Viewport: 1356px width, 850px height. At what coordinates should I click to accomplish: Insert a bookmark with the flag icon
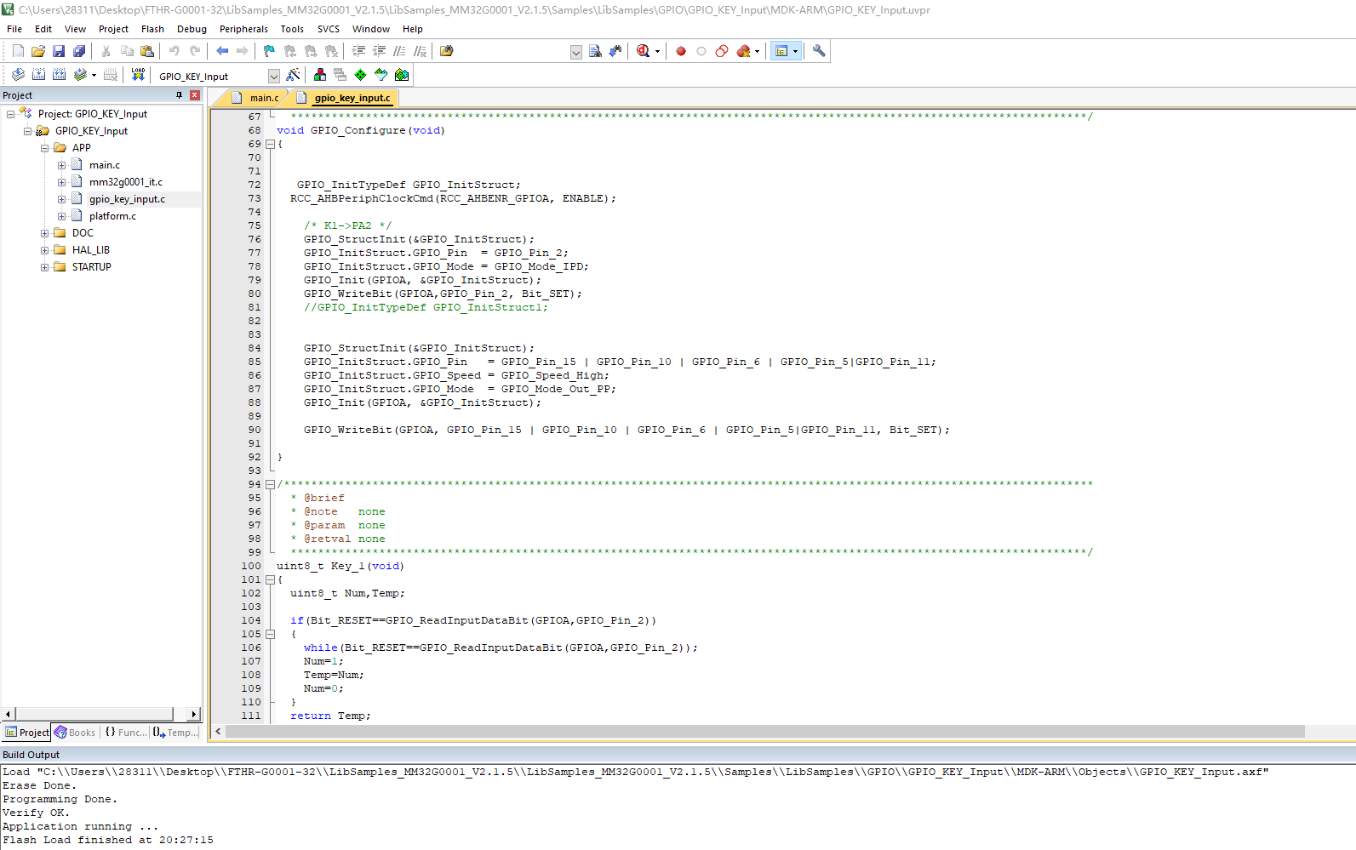[269, 51]
